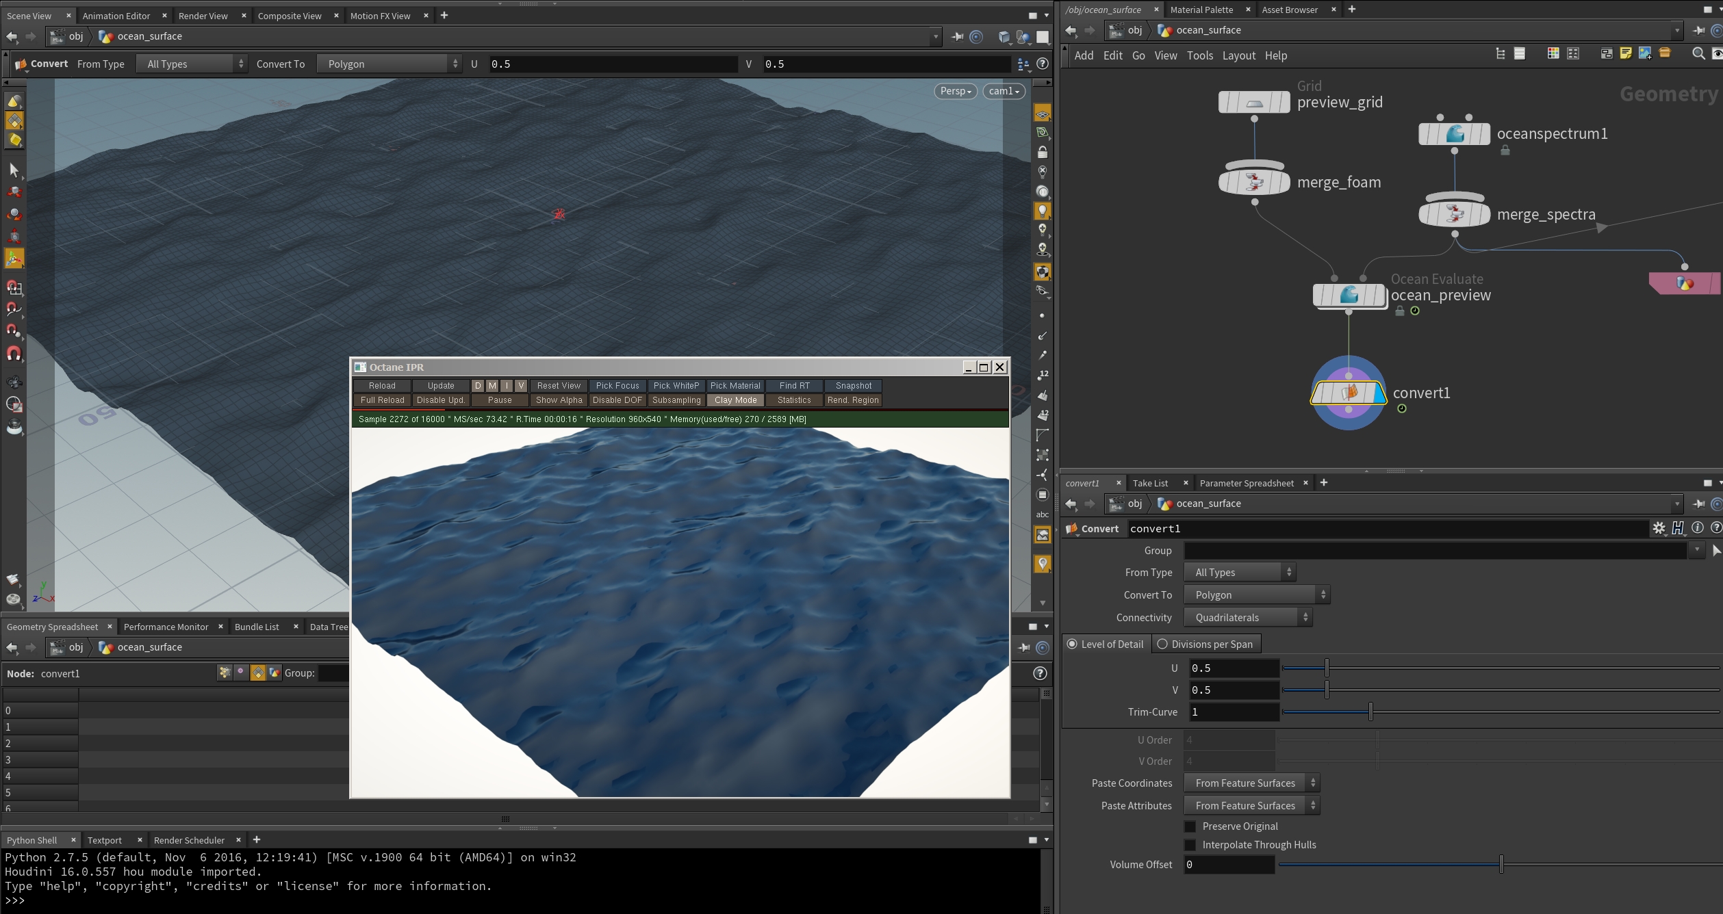Image resolution: width=1723 pixels, height=914 pixels.
Task: Click the viewport lock camera icon
Action: click(1042, 152)
